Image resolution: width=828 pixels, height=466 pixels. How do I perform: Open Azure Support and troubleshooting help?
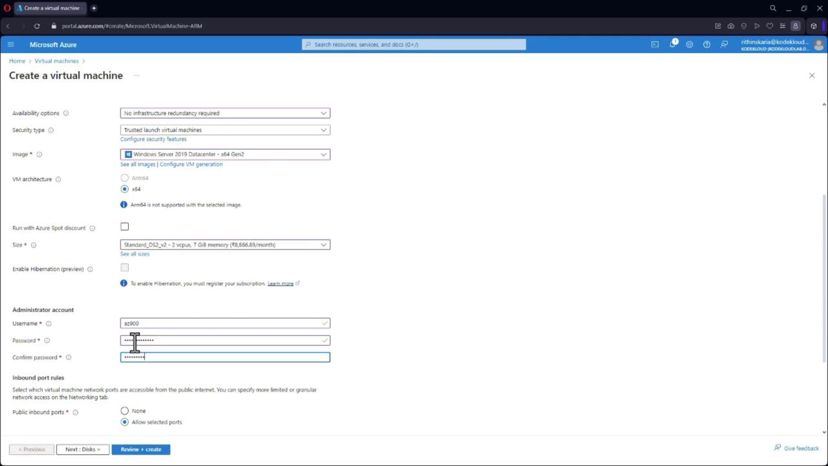pos(706,45)
